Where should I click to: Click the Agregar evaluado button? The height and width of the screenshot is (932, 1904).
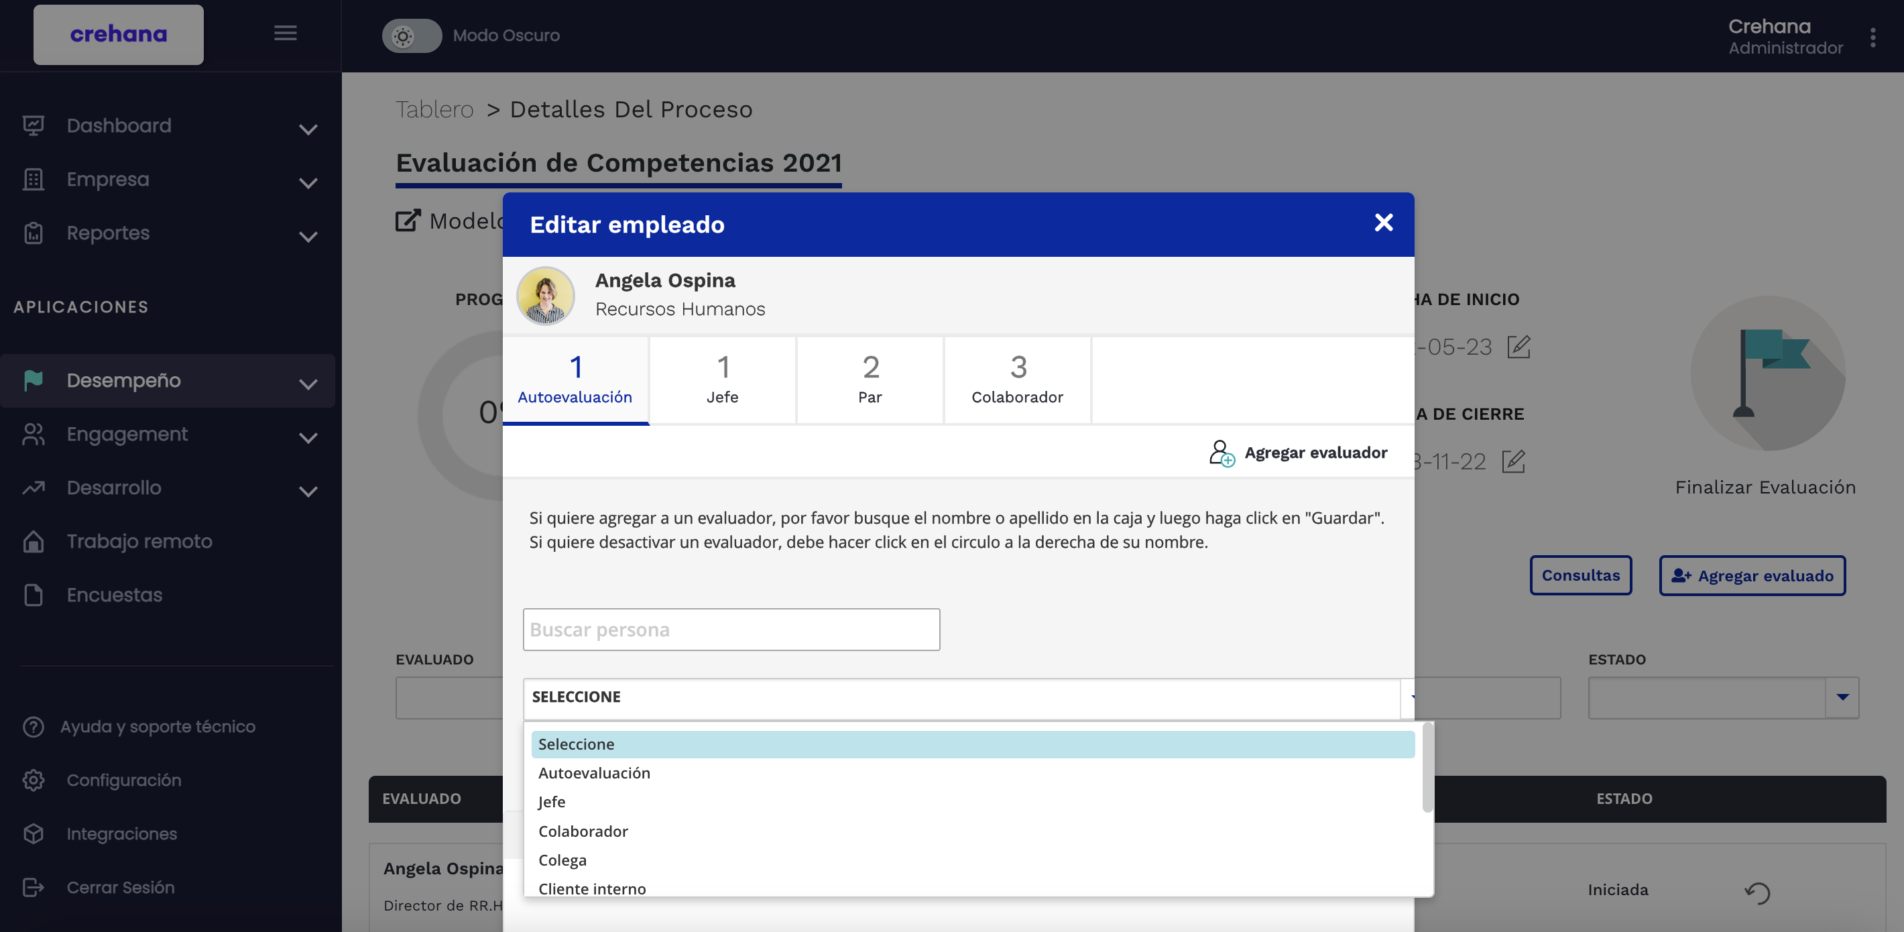click(x=1752, y=576)
